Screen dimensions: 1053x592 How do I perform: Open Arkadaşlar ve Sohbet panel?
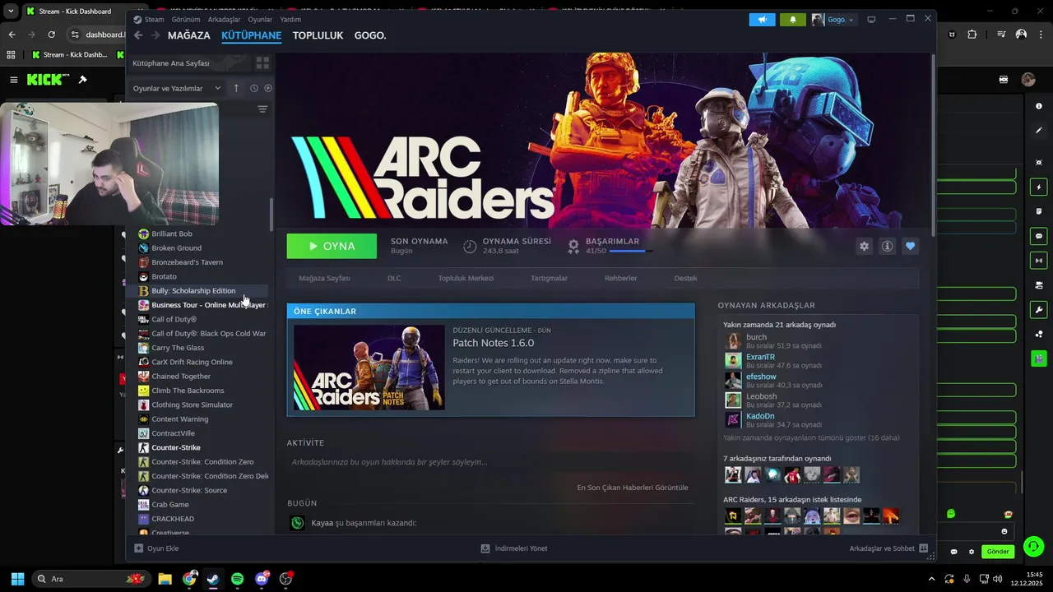pyautogui.click(x=888, y=548)
